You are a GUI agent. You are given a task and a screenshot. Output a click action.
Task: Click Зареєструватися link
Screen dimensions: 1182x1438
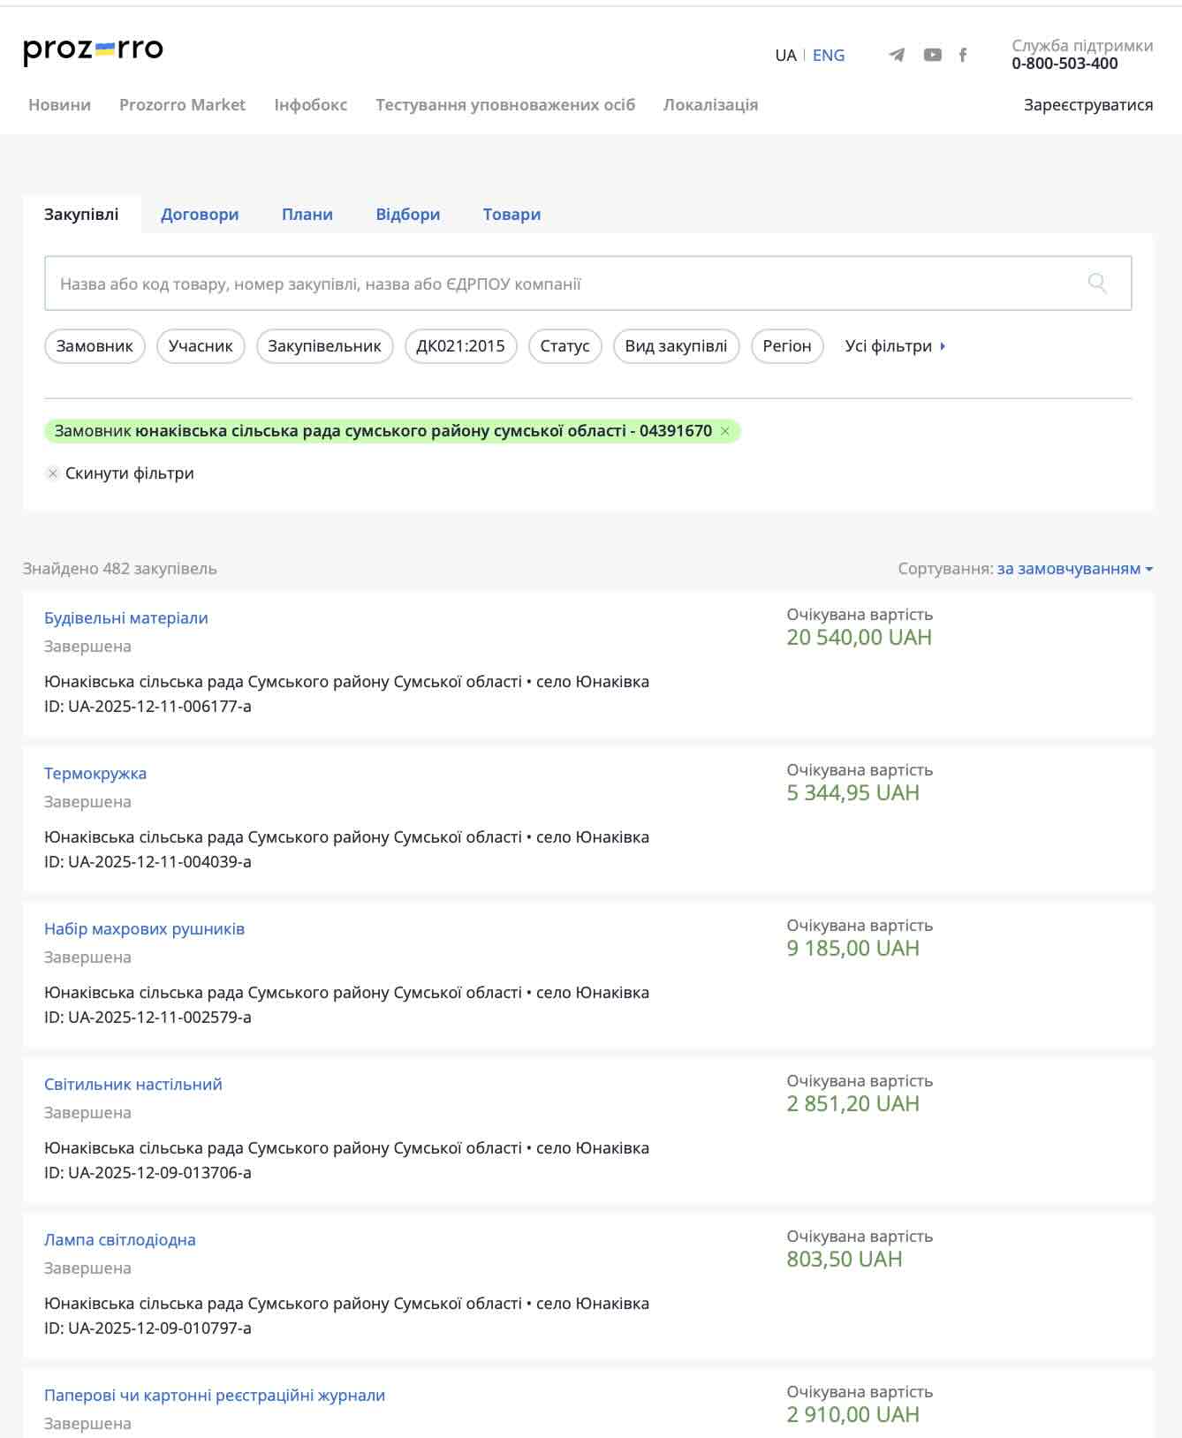[x=1087, y=105]
